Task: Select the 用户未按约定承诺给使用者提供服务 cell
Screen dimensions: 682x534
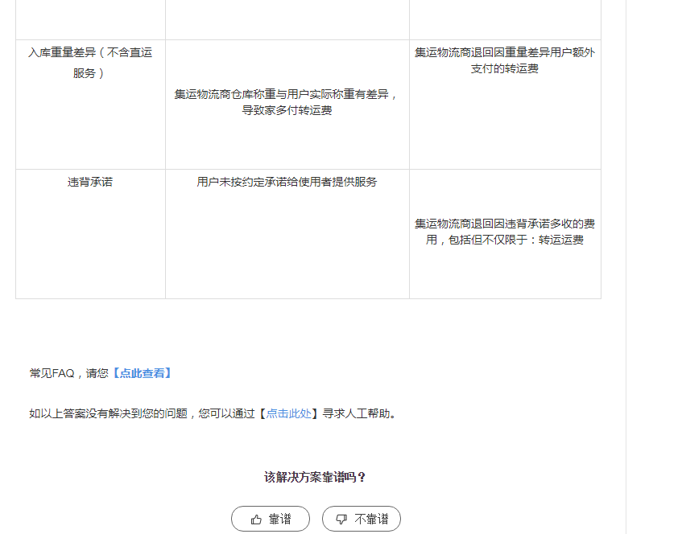Action: (x=287, y=182)
